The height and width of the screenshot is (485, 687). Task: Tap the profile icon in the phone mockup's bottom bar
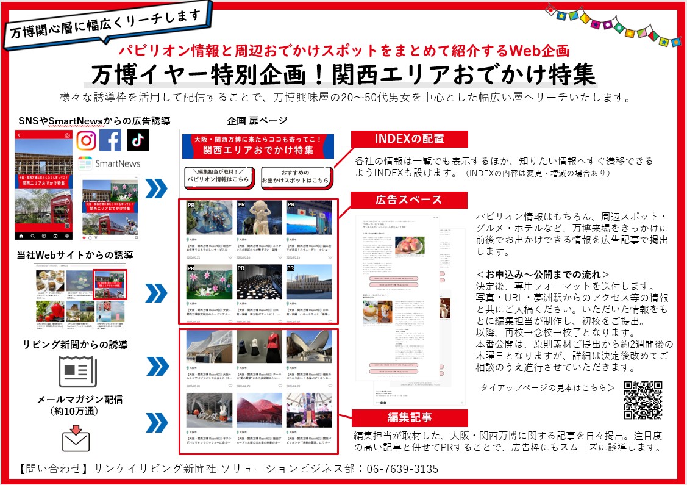point(66,236)
